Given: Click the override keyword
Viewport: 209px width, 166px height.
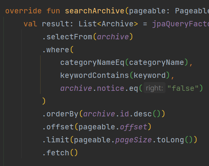Looking at the screenshot, I should 23,11.
